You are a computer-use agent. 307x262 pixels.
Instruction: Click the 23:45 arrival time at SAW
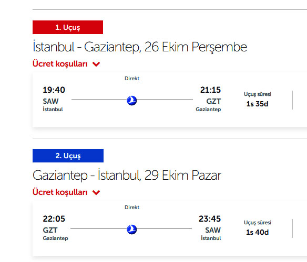[210, 219]
